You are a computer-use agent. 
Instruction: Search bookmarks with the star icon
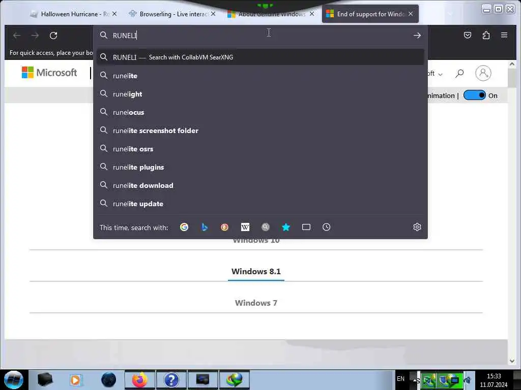click(286, 227)
